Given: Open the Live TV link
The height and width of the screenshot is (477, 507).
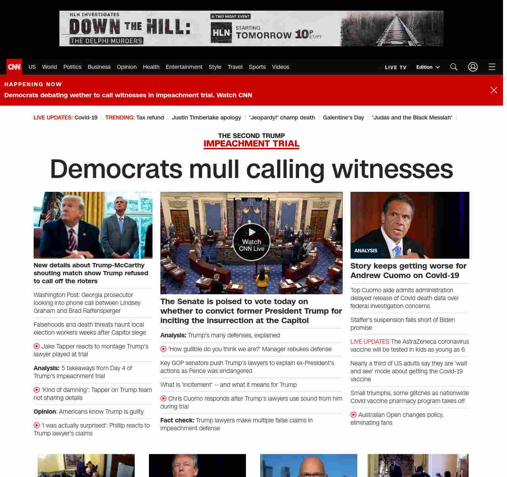Looking at the screenshot, I should click(x=395, y=67).
